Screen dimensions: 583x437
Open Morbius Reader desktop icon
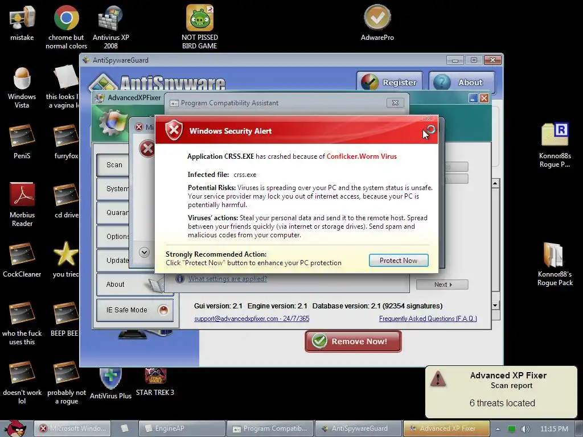point(22,204)
